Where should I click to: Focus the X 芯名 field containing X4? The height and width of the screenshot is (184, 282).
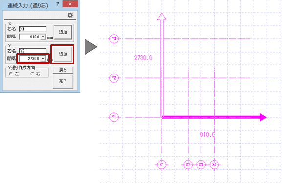point(33,29)
